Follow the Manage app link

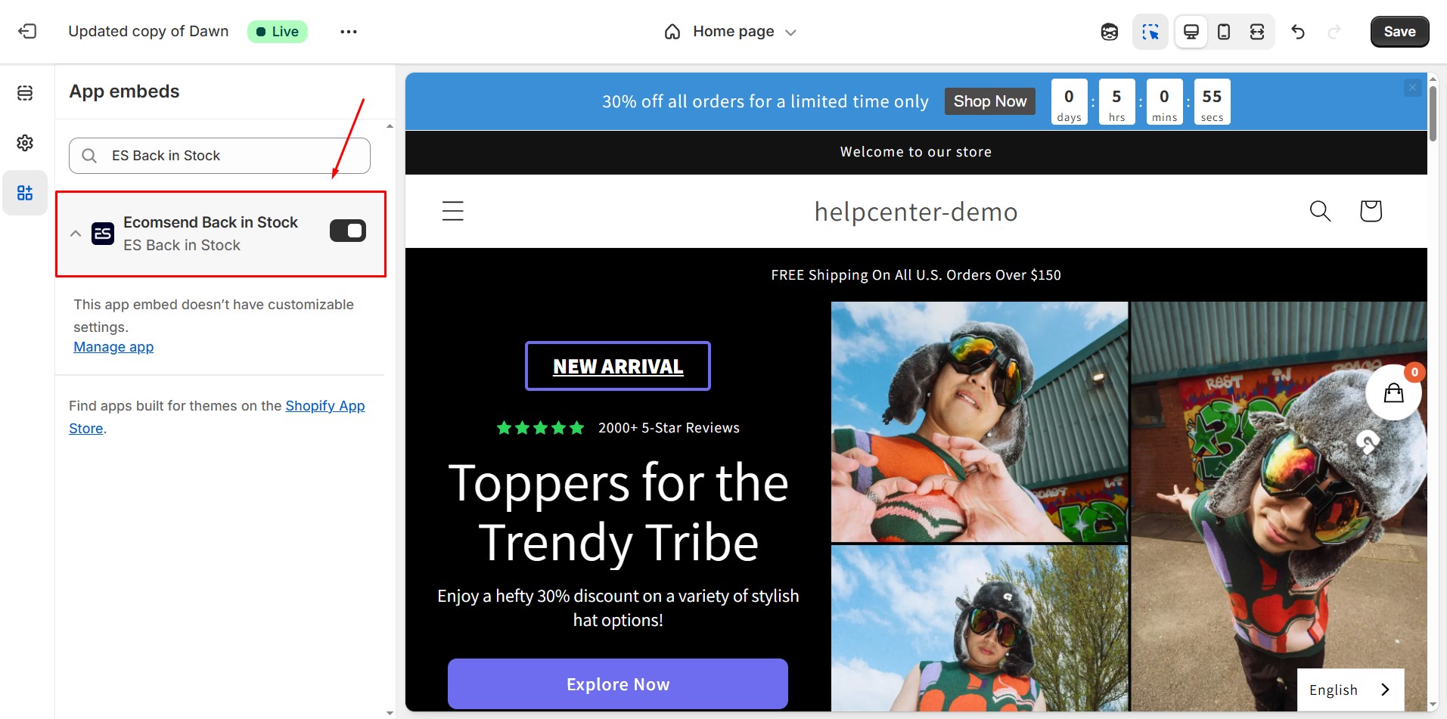tap(113, 347)
